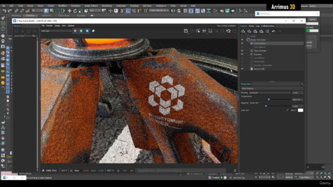The image size is (333, 187).
Task: Save the current render image
Action: 186,31
